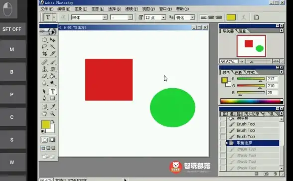The image size is (293, 181).
Task: Select the Pen tool
Action: (x=44, y=98)
